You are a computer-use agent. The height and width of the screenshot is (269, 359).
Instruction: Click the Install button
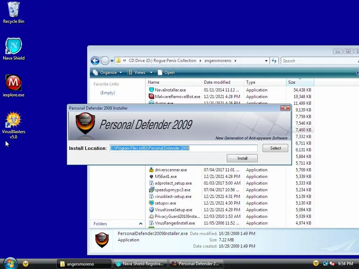242,158
